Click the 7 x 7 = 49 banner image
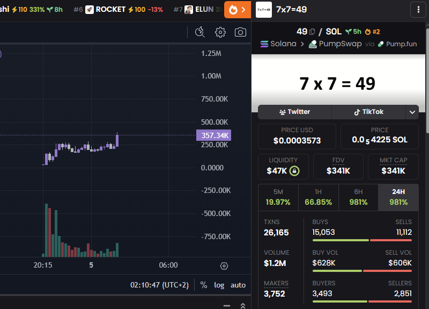The image size is (429, 309). (x=338, y=83)
